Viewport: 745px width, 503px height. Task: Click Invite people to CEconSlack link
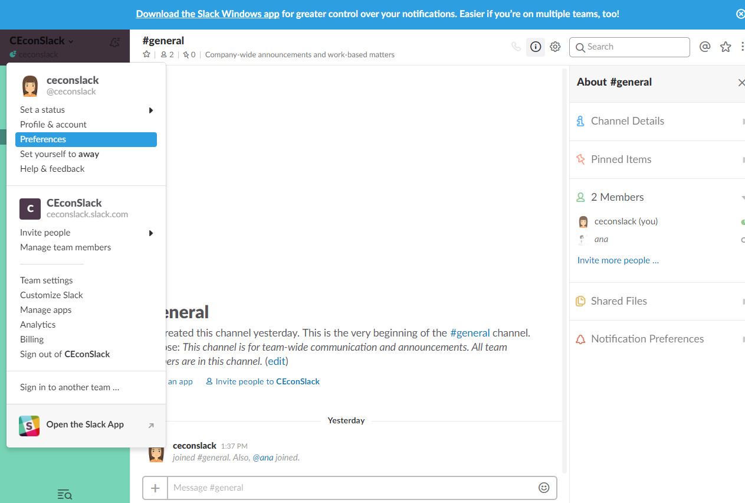(x=262, y=381)
